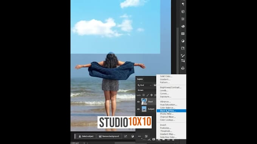Choose Brightness/Contrast... adjustment
The width and height of the screenshot is (257, 144).
pos(171,87)
